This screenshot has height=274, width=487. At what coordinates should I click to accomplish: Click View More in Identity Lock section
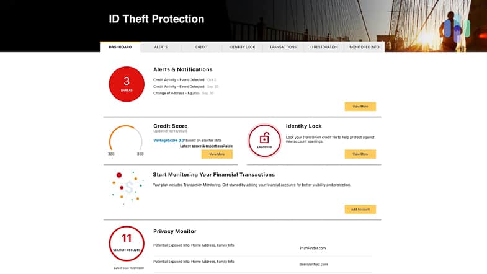click(x=360, y=154)
